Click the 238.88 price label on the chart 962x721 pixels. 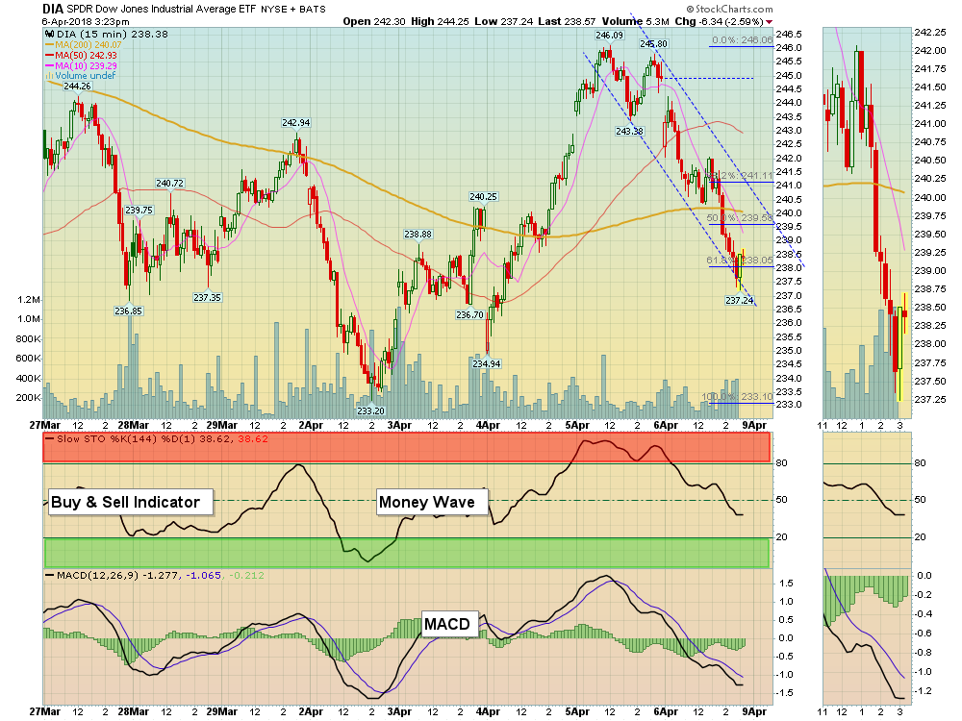(x=418, y=235)
